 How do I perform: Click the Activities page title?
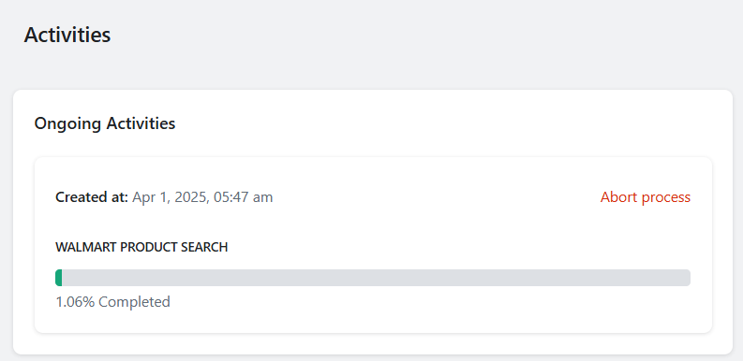coord(67,35)
